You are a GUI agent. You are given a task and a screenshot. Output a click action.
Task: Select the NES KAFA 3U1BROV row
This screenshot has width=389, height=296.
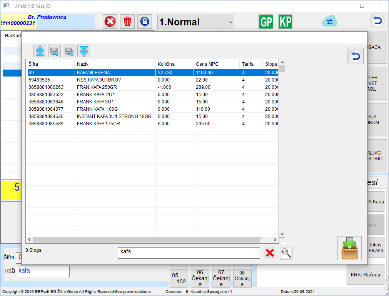(x=152, y=80)
